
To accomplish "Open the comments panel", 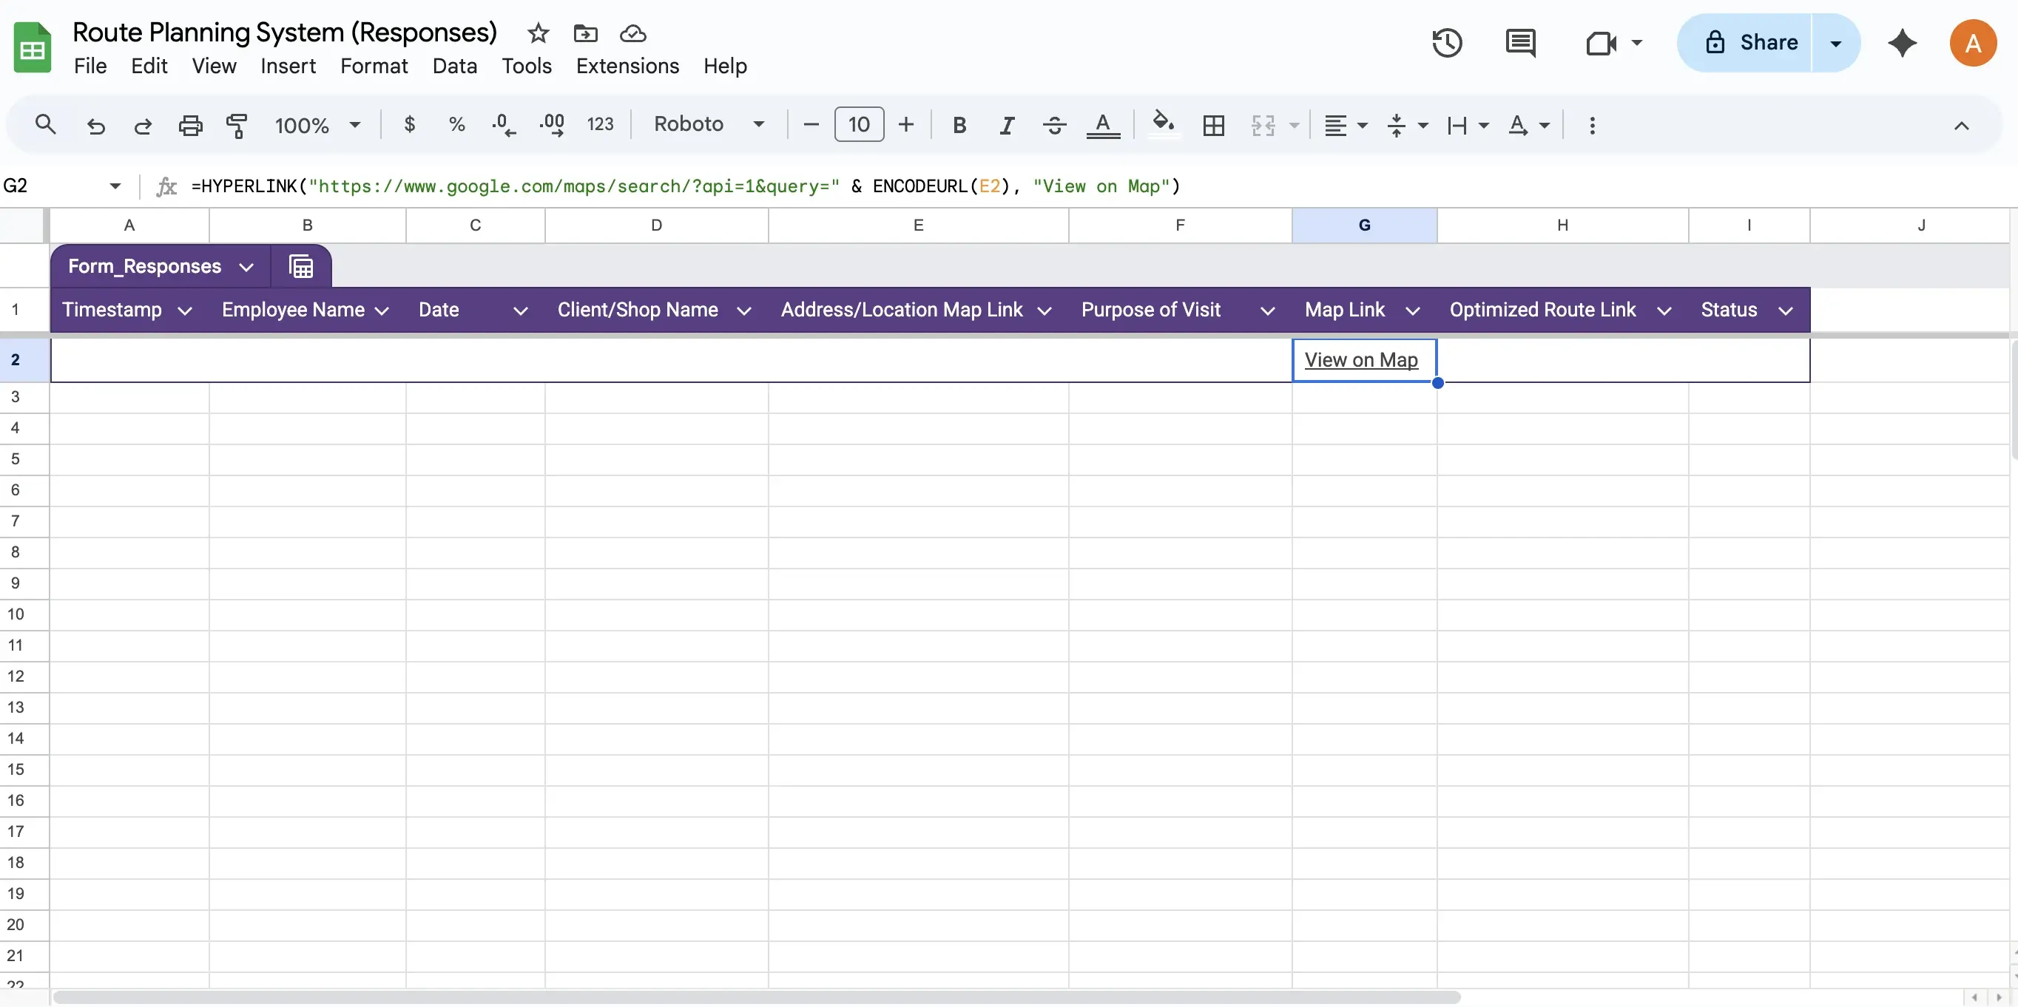I will [1521, 42].
